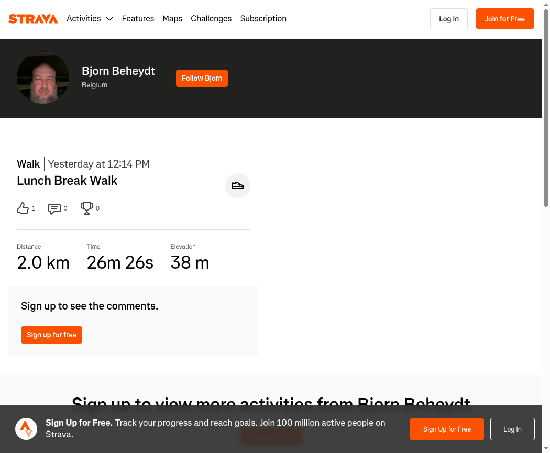The width and height of the screenshot is (550, 453).
Task: Open the Bjorn Beheydt profile name
Action: click(118, 71)
